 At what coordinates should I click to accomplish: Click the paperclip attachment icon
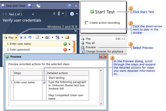click(59, 14)
